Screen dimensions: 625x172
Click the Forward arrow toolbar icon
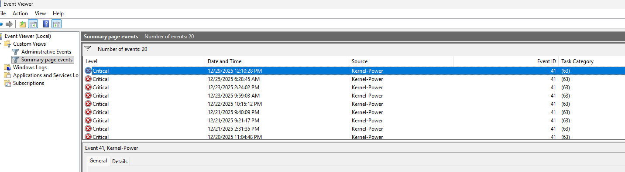tap(9, 24)
